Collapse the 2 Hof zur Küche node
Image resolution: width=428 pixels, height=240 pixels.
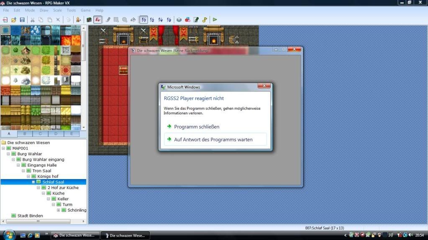tap(38, 188)
